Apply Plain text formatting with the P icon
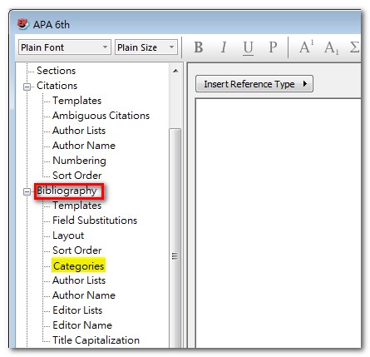 [x=273, y=47]
